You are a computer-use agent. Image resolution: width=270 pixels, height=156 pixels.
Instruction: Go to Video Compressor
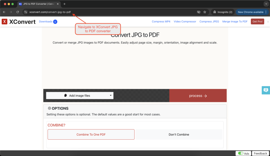185,22
